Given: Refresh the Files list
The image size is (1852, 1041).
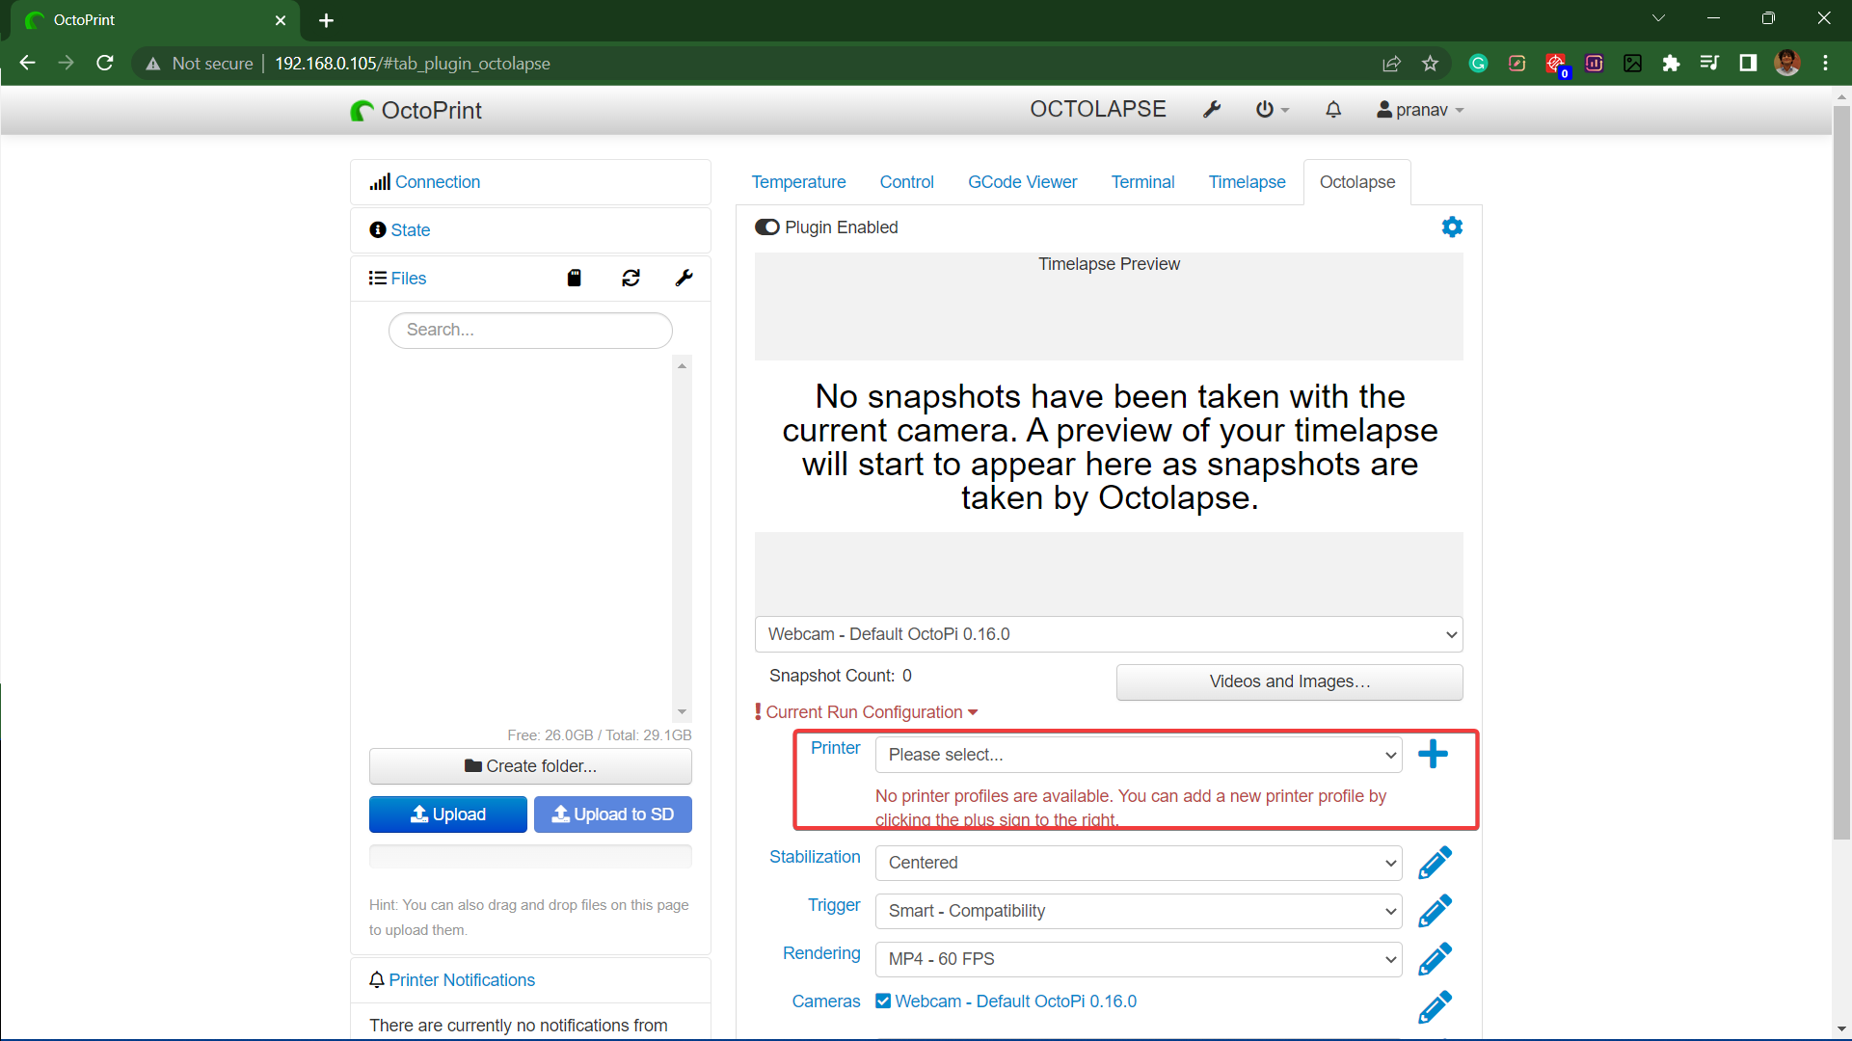Looking at the screenshot, I should coord(631,278).
